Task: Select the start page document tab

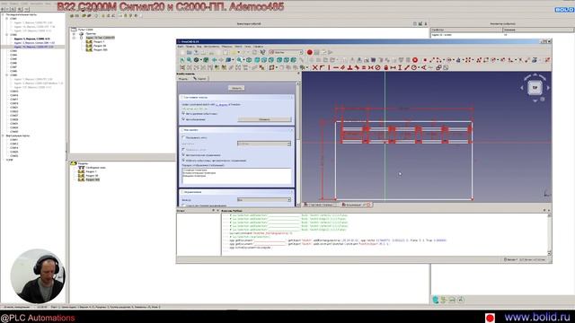Action: pyautogui.click(x=320, y=205)
